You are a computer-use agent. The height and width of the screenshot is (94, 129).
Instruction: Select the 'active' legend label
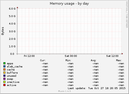(x=11, y=85)
